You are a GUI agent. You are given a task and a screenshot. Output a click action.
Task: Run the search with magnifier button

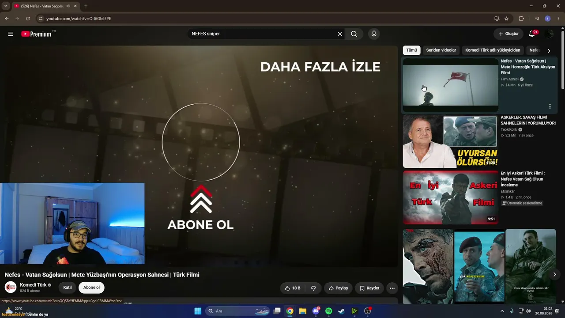click(x=354, y=34)
